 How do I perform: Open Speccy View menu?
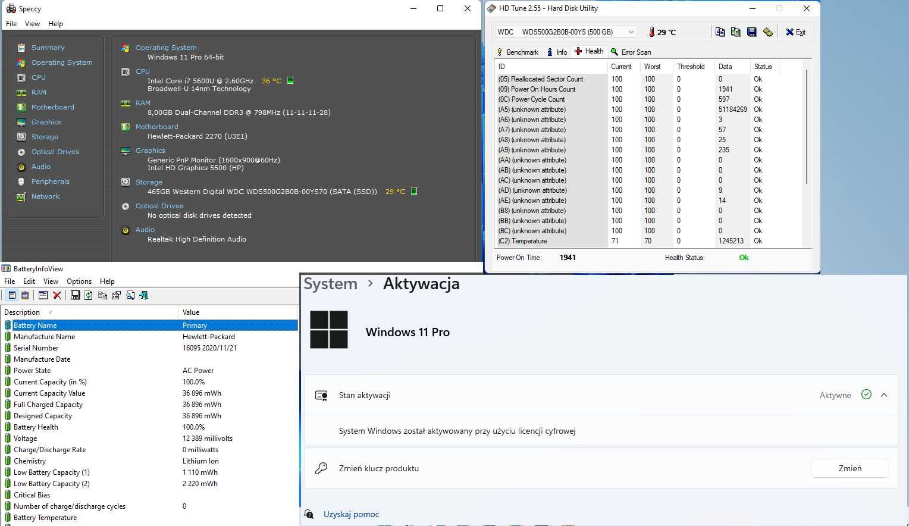point(32,24)
